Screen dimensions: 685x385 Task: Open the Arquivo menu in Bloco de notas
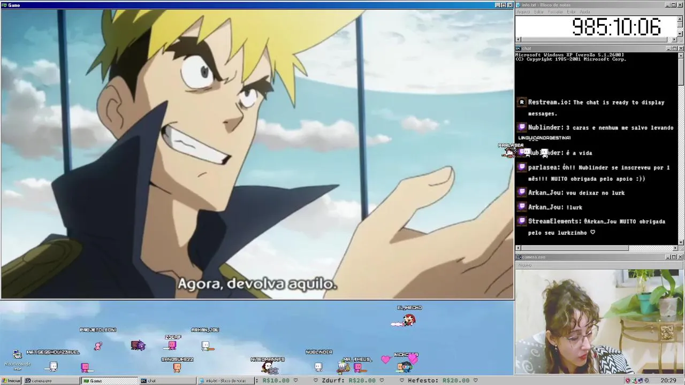[523, 12]
